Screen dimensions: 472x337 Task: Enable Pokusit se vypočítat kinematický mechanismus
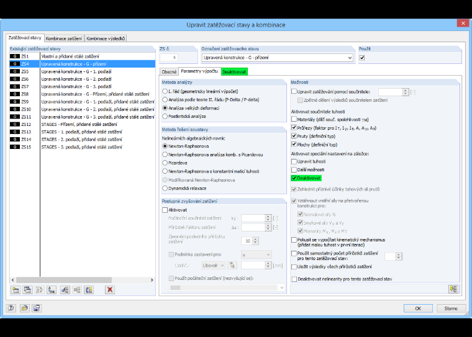(294, 240)
